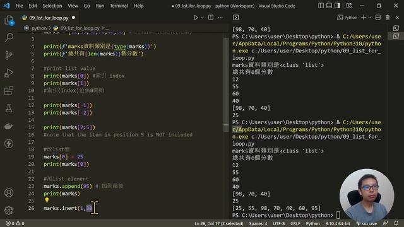Toggle the Primary Side Bar layout button
The width and height of the screenshot is (404, 227).
321,6
